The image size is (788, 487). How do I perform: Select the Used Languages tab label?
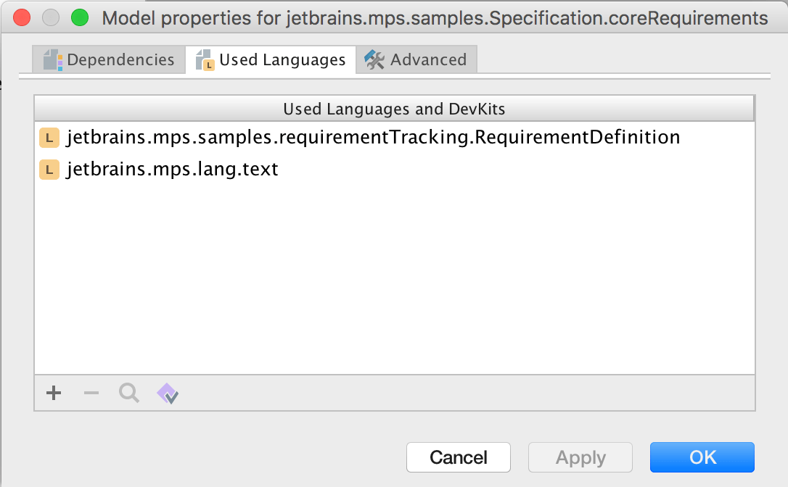click(x=282, y=60)
